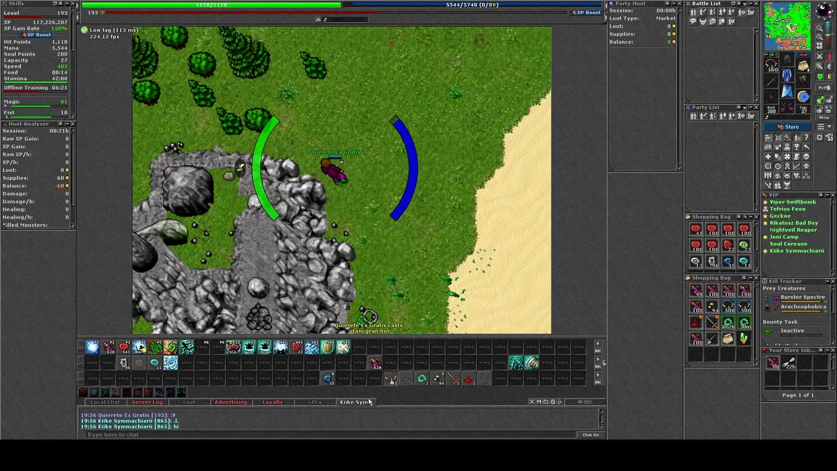The image size is (837, 471).
Task: Close current chat channel X icon
Action: pos(532,402)
